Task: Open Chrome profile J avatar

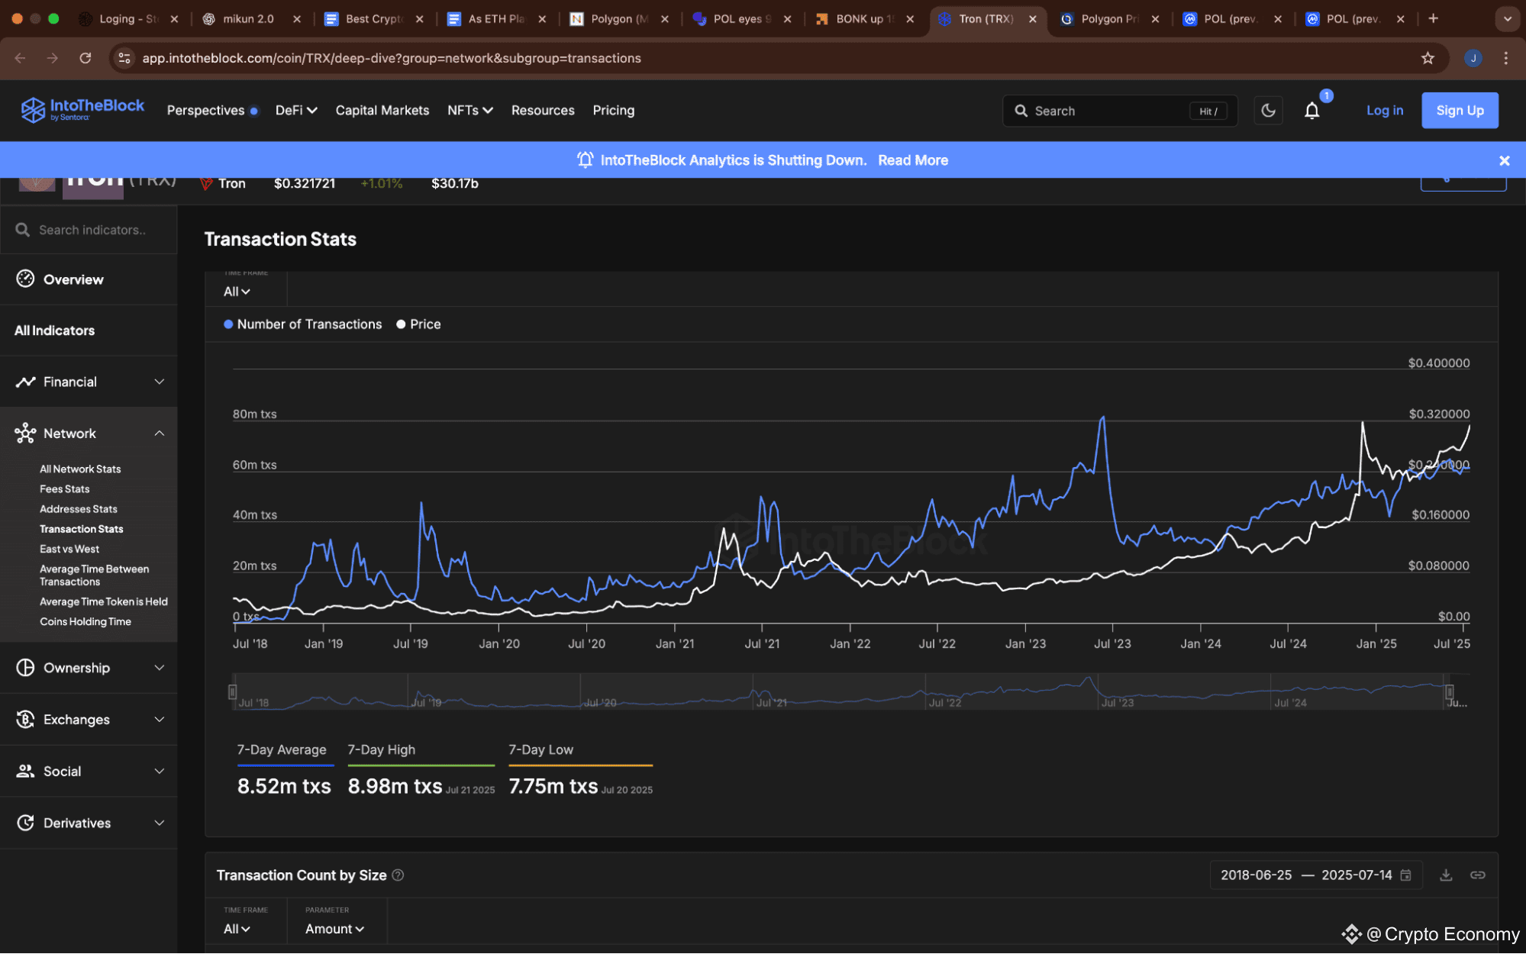Action: point(1473,58)
